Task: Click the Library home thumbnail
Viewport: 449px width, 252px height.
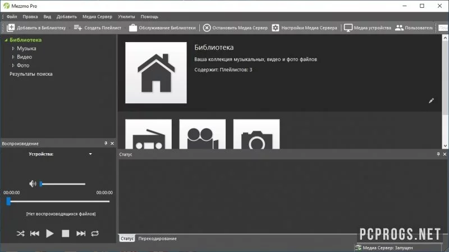Action: pos(156,73)
